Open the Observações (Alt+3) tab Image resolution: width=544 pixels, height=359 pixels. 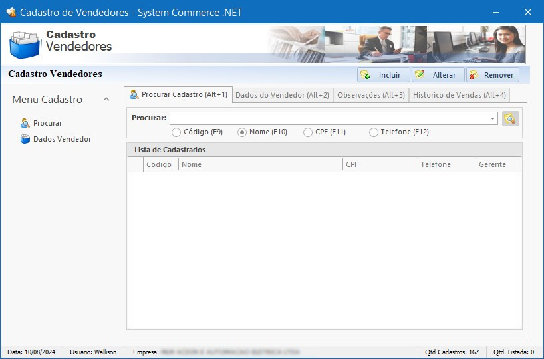pos(370,95)
